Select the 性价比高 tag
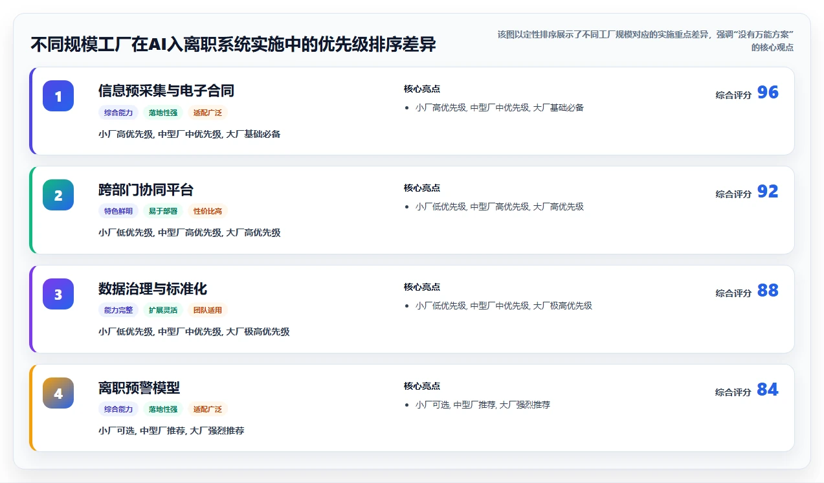824x483 pixels. tap(208, 211)
